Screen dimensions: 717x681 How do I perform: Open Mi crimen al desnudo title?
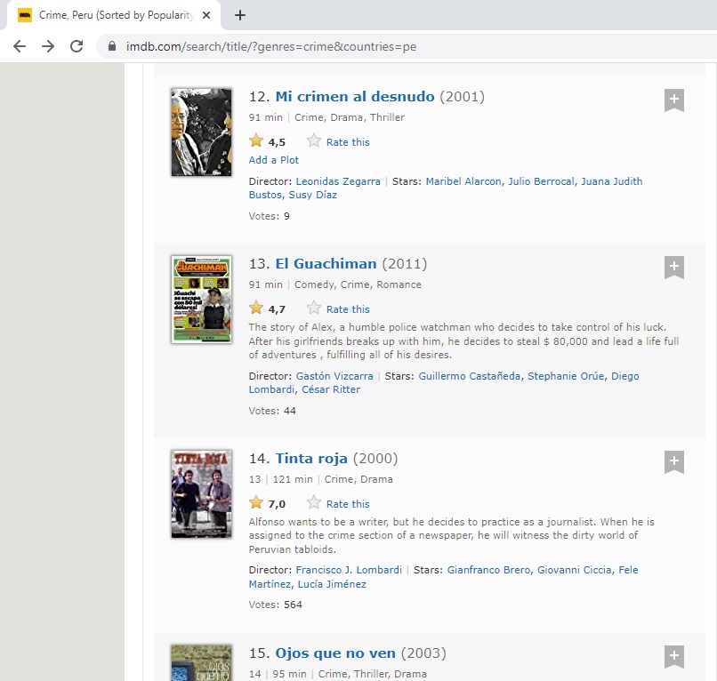coord(354,96)
